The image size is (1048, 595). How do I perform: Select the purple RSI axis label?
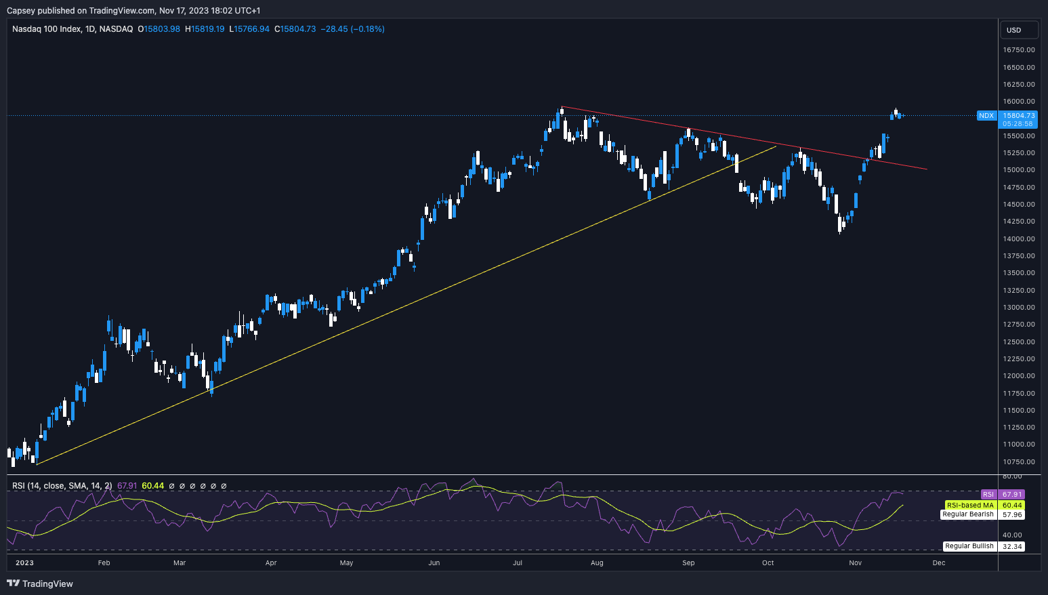988,495
